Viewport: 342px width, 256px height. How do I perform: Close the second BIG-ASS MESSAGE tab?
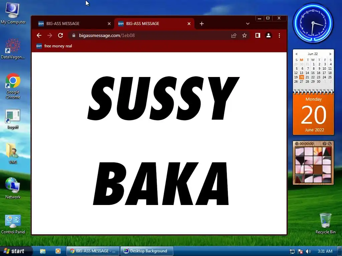189,24
